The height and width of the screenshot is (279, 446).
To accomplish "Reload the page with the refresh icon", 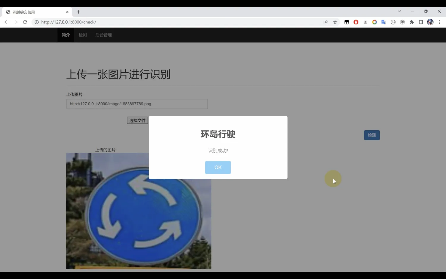I will [x=25, y=22].
